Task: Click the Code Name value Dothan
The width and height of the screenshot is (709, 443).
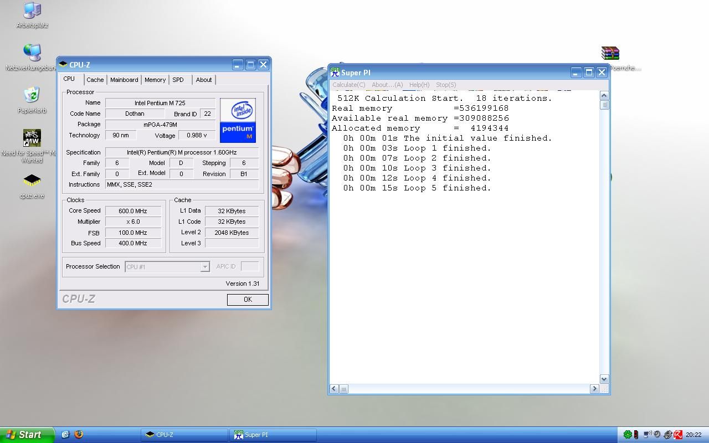Action: (x=135, y=114)
